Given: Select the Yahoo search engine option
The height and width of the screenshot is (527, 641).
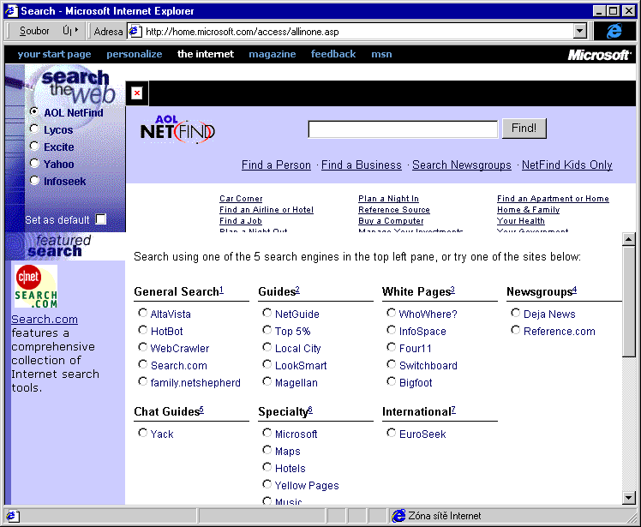Looking at the screenshot, I should tap(35, 163).
